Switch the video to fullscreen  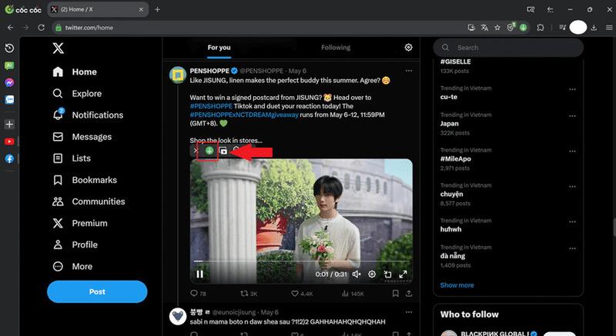pos(403,274)
